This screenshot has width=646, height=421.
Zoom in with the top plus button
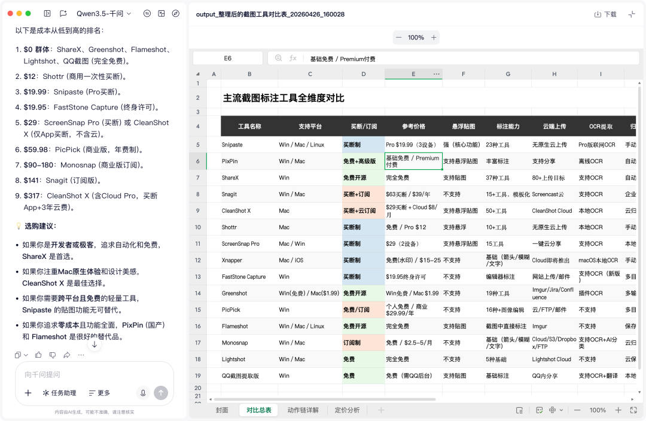(x=434, y=38)
